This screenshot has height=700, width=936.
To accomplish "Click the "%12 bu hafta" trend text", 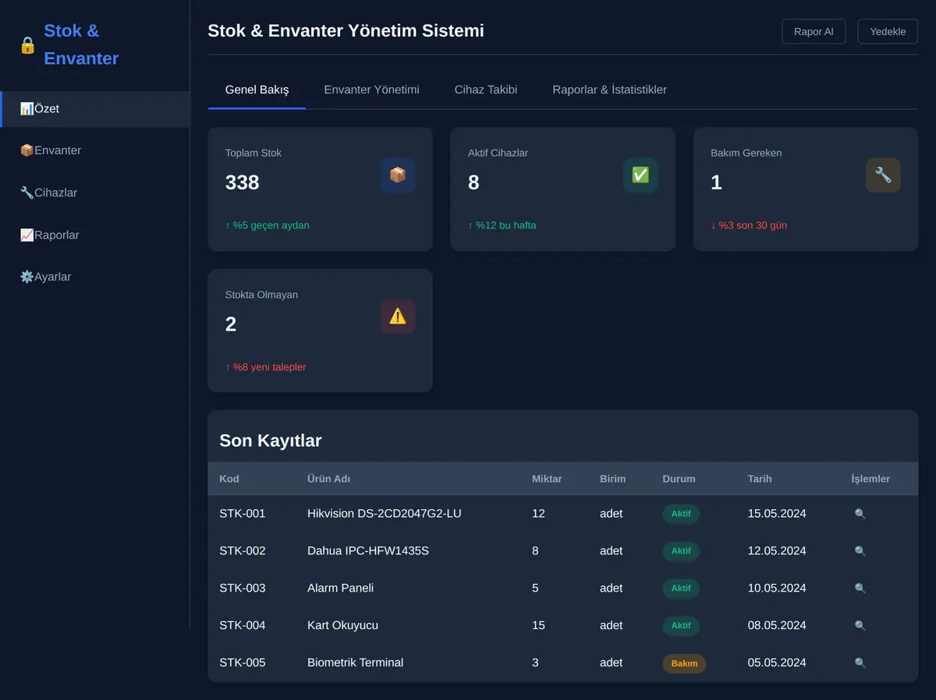I will 502,225.
